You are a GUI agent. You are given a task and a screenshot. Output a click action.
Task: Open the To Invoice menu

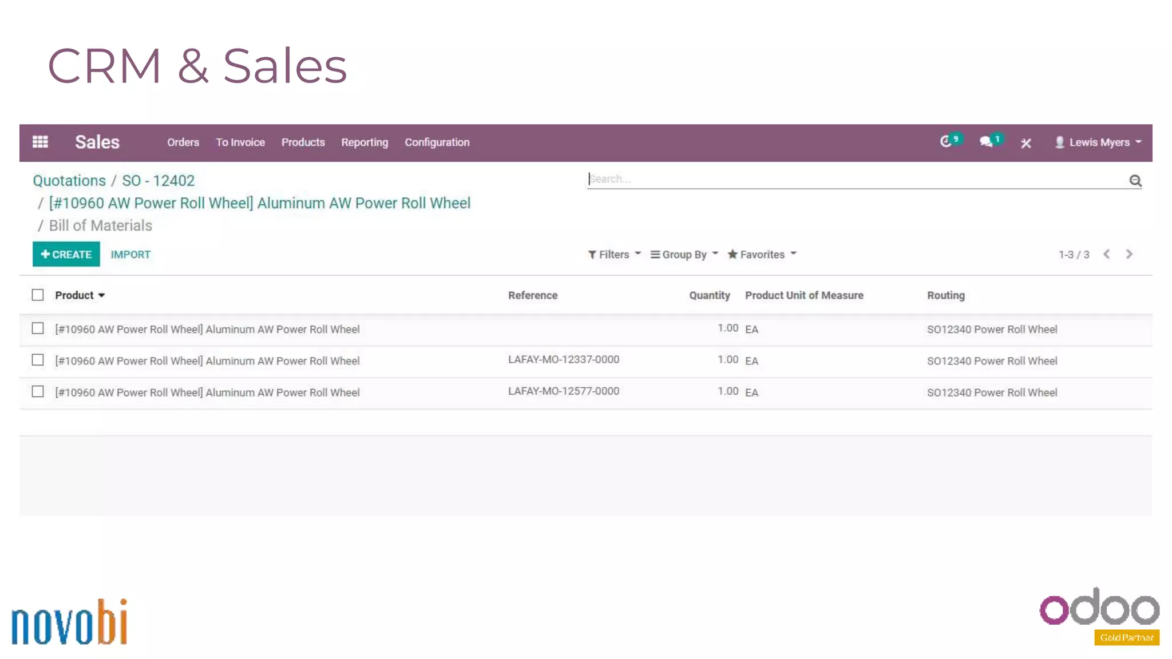click(240, 142)
